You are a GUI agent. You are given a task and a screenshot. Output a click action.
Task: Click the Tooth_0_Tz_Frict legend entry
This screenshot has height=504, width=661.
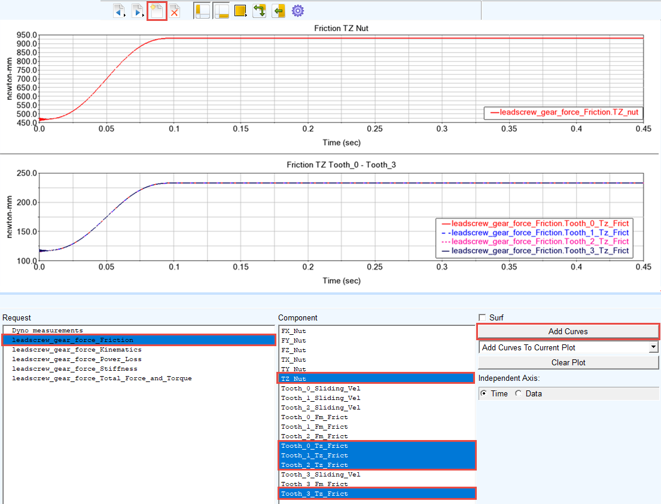(x=535, y=224)
